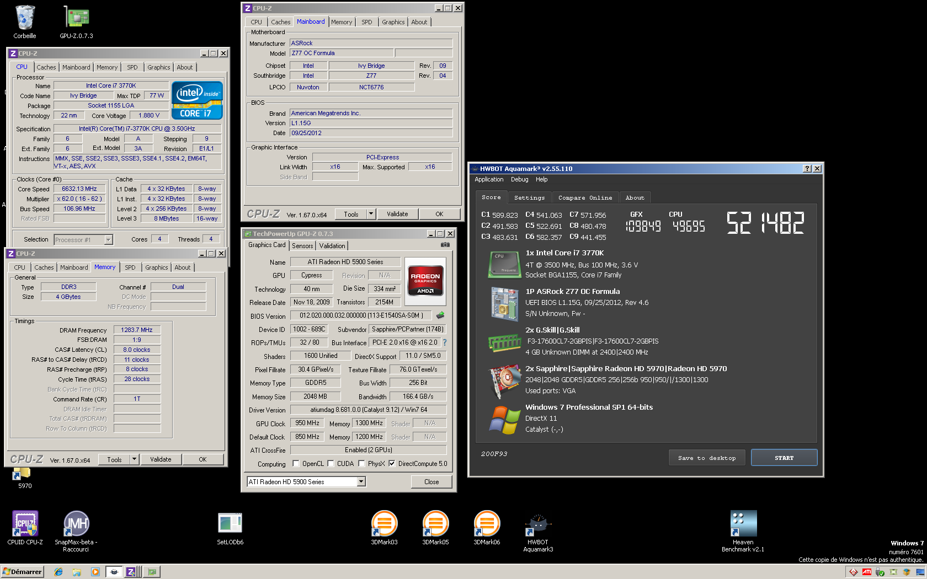The image size is (927, 579).
Task: Click the Radeon Graphics logo in GPU-Z
Action: point(425,281)
